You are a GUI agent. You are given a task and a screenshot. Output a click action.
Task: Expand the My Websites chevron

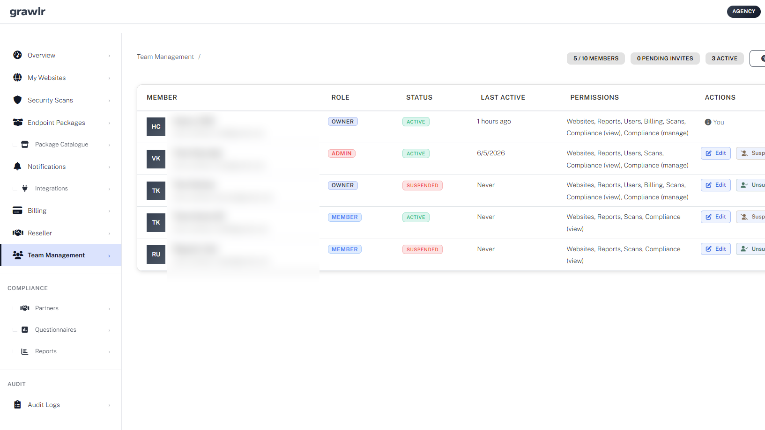point(109,78)
